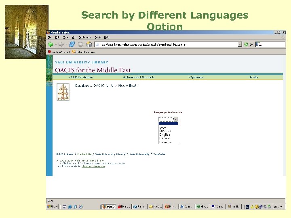Click the OACIS Home footer link
Image resolution: width=291 pixels, height=218 pixels.
(x=65, y=154)
